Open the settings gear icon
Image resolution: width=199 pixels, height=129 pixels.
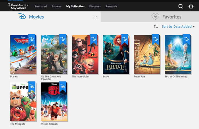coord(191,6)
